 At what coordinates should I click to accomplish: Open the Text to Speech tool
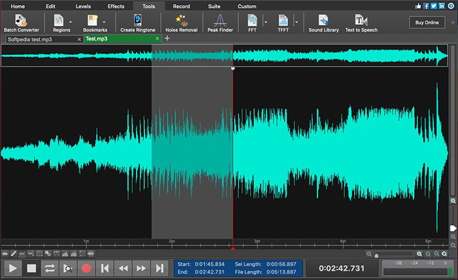(361, 23)
